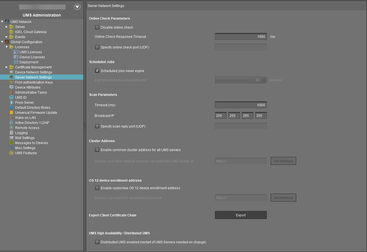Expand the Server tree node
Screen dimensions: 367x252
pos(6,27)
